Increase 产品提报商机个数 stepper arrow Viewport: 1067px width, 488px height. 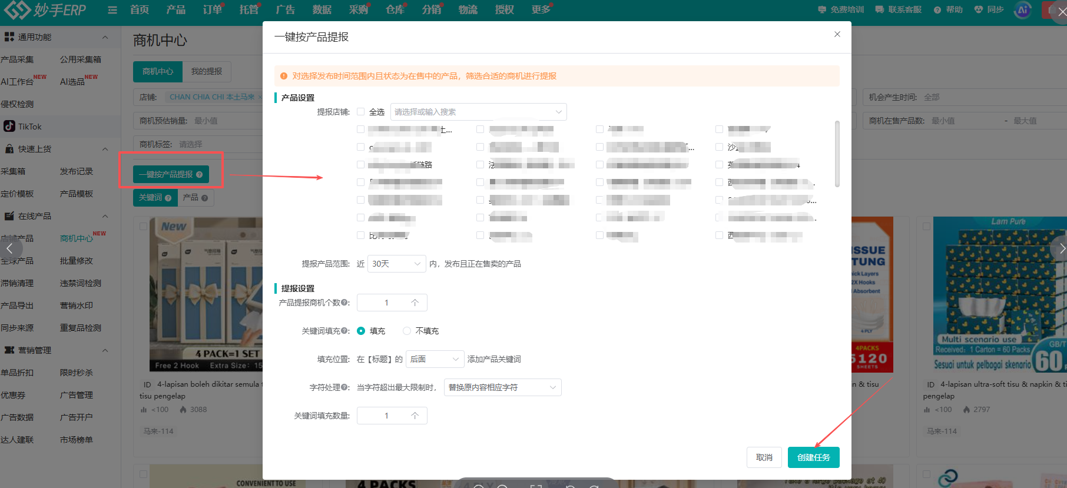[415, 303]
